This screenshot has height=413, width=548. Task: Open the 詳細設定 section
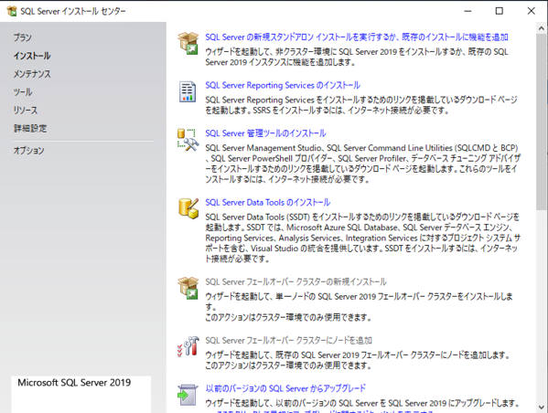click(x=30, y=128)
